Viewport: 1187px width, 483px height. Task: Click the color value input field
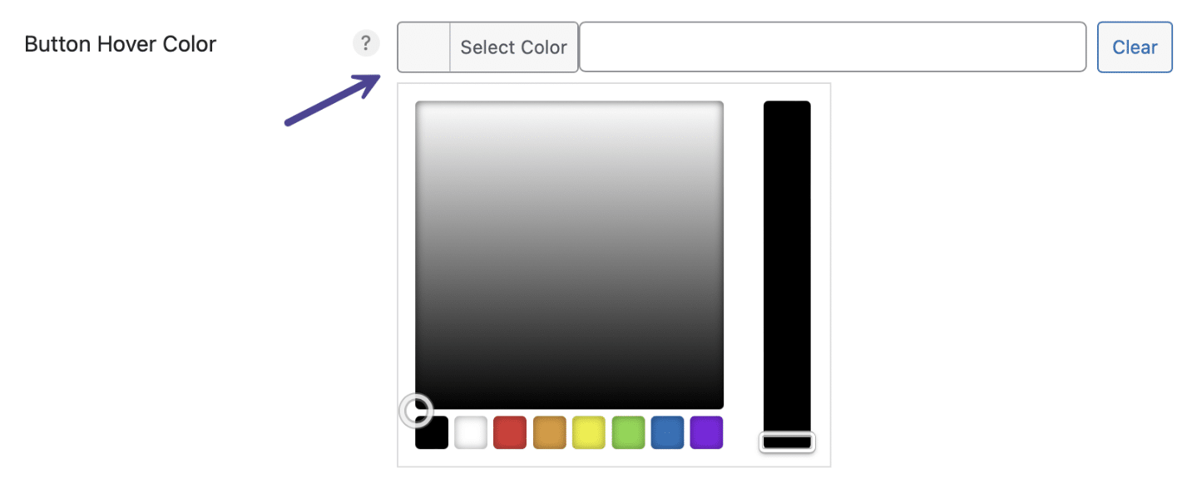[832, 47]
